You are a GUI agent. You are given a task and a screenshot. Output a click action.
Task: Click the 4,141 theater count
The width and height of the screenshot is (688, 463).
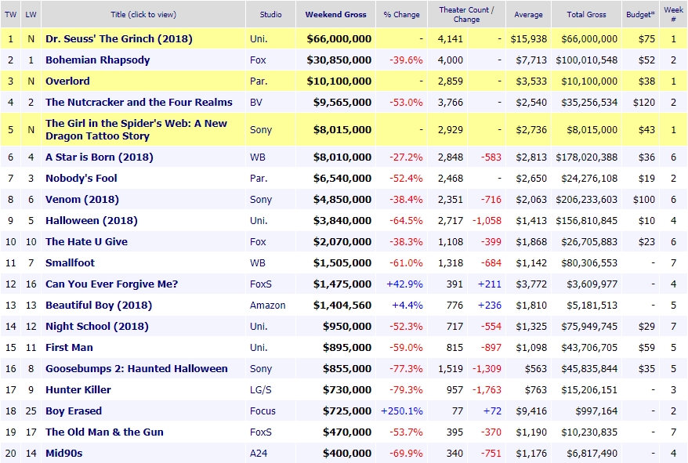point(451,38)
